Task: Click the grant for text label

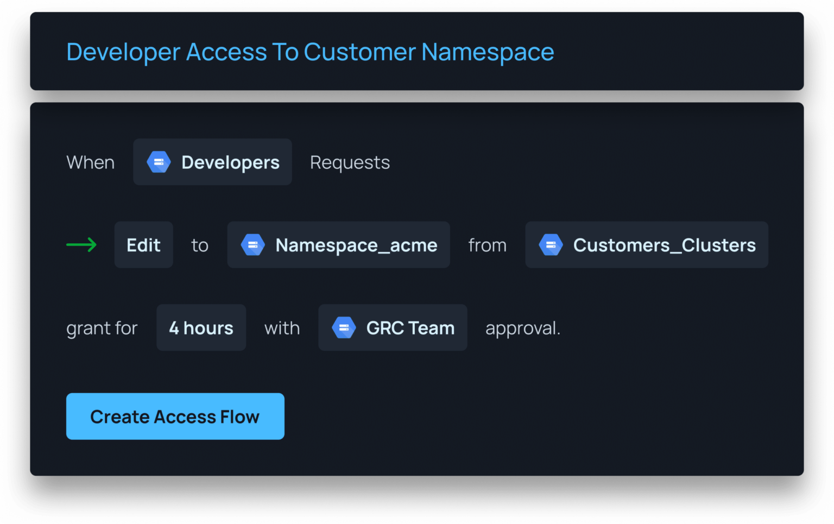Action: click(x=102, y=327)
